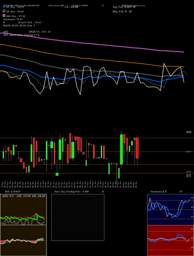
Task: Select the '50 Day - 33.28' legend text
Action: (15, 11)
